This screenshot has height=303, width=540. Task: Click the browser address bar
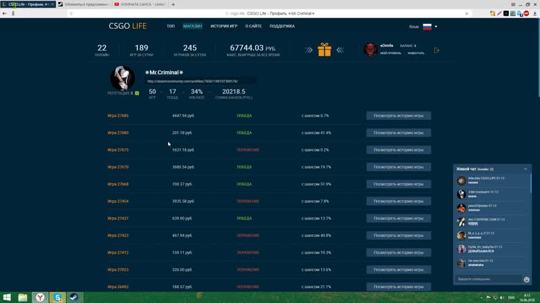click(x=269, y=13)
